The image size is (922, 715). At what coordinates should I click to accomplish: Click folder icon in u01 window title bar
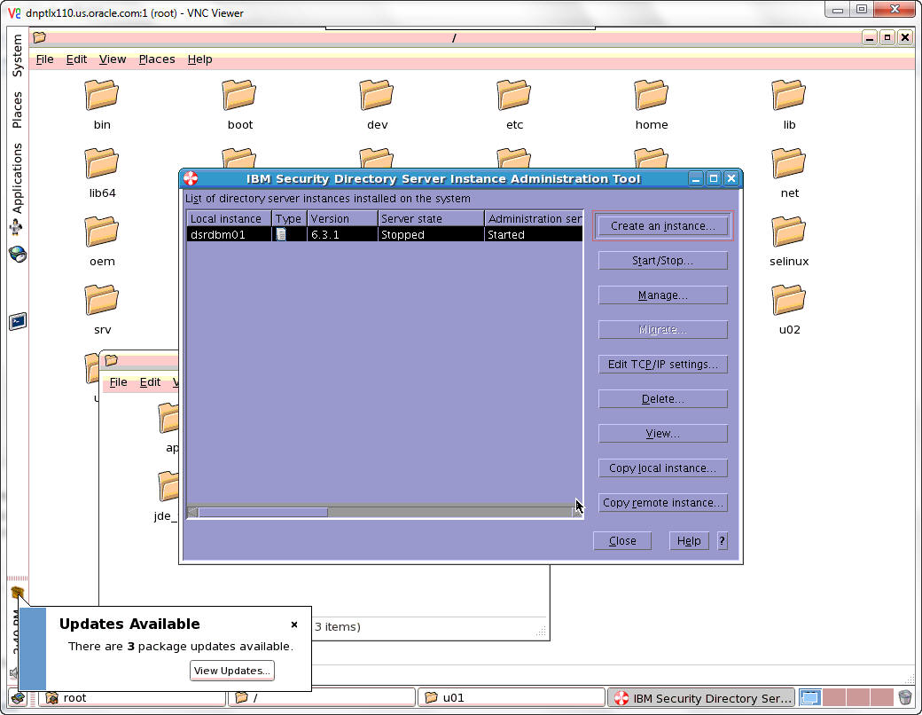(111, 360)
